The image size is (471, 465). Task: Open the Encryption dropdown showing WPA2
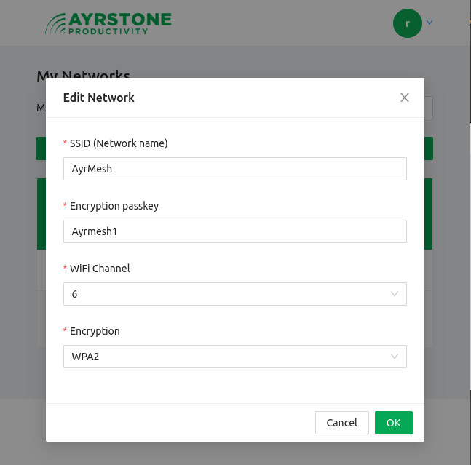tap(235, 357)
